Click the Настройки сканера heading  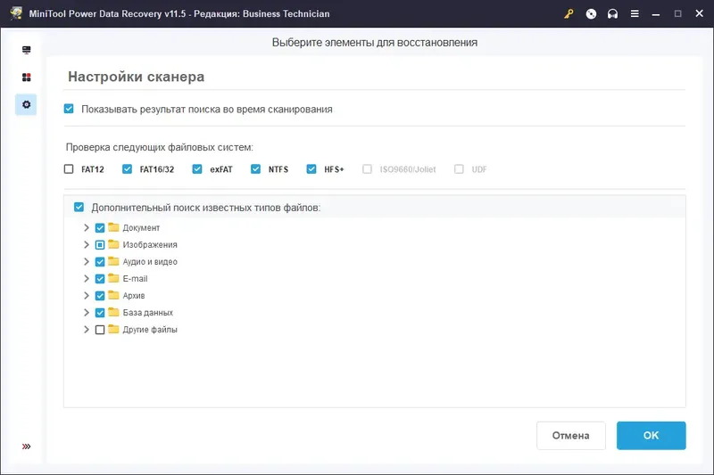(x=137, y=77)
